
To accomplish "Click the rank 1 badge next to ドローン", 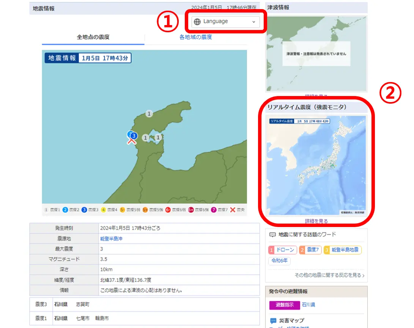I will pos(271,249).
